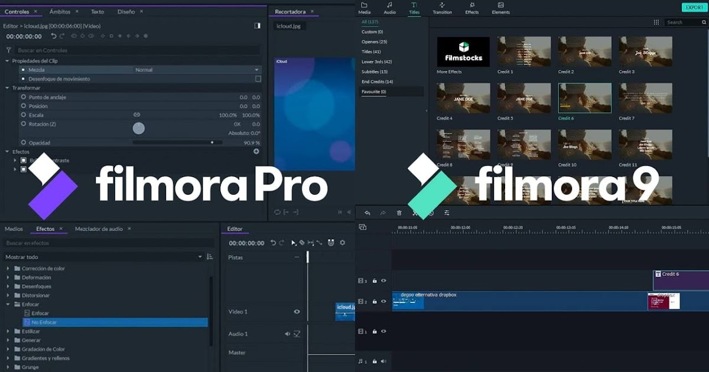709x372 pixels.
Task: Click the grid view icon beside the Search box
Action: click(656, 22)
